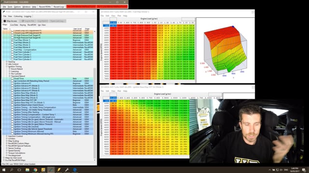Open the Edit menu in the Ignition Base Map window
The image size is (309, 173).
(107, 91)
